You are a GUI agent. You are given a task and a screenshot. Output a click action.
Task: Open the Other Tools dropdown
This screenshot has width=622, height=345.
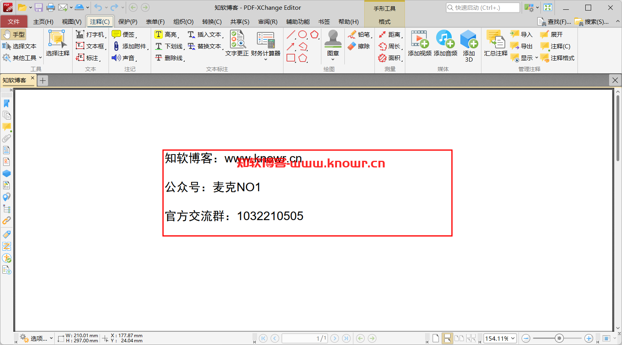[x=22, y=58]
